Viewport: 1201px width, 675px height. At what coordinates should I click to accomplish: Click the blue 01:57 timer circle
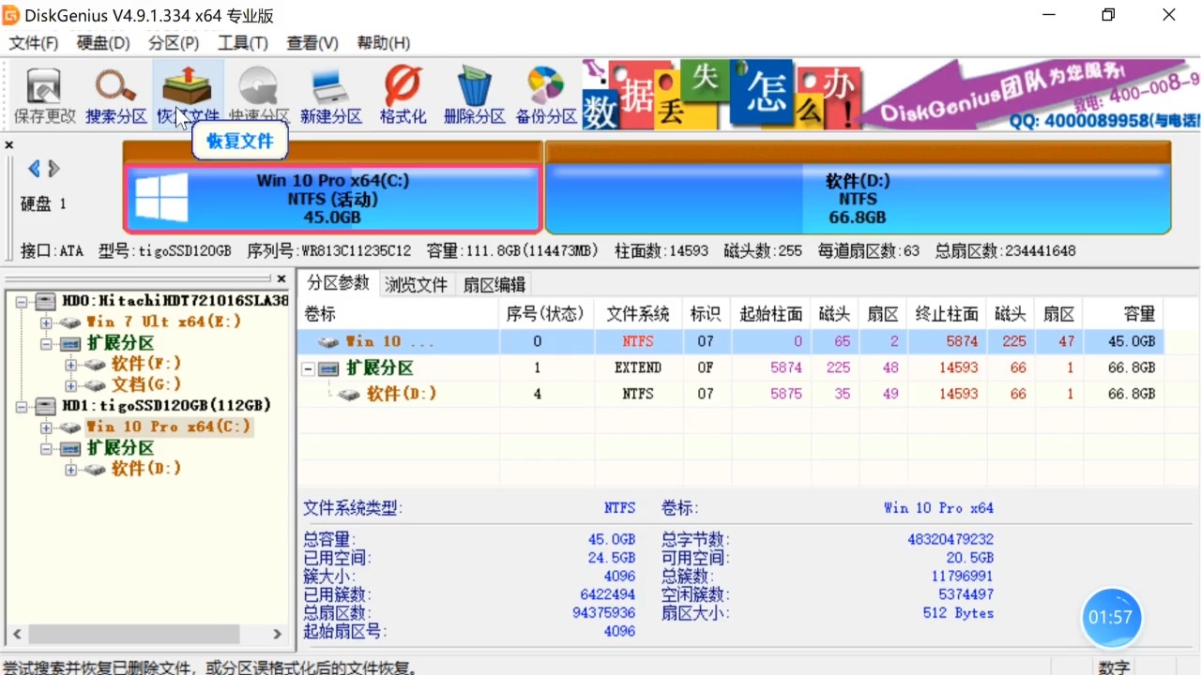pos(1111,618)
